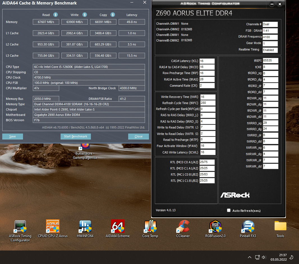Click the tRRD_L value field
The width and height of the screenshot is (299, 264).
(x=208, y=115)
